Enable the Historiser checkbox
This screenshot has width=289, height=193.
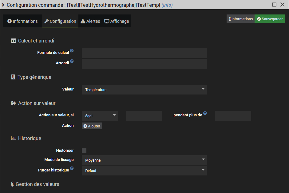pos(84,151)
